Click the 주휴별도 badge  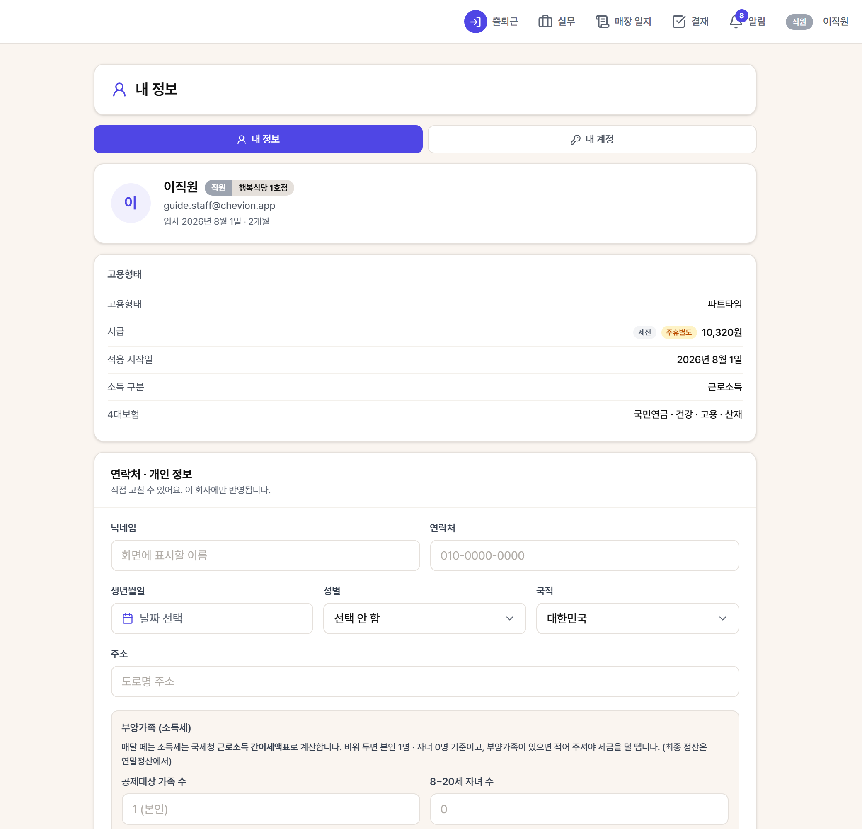(678, 332)
